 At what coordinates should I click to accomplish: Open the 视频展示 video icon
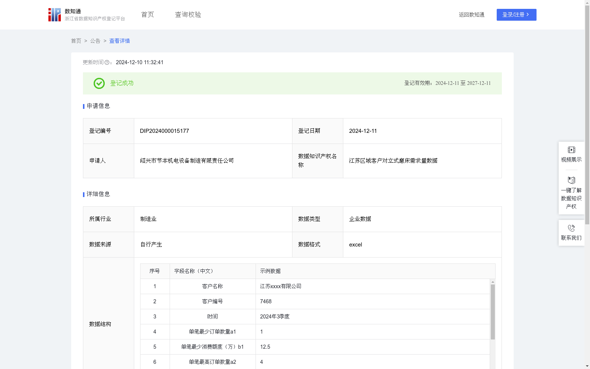tap(571, 150)
